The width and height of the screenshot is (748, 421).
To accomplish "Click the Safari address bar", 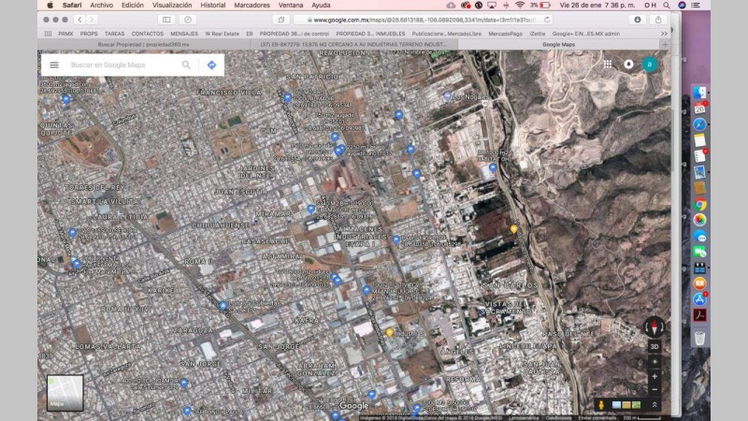I will (424, 20).
